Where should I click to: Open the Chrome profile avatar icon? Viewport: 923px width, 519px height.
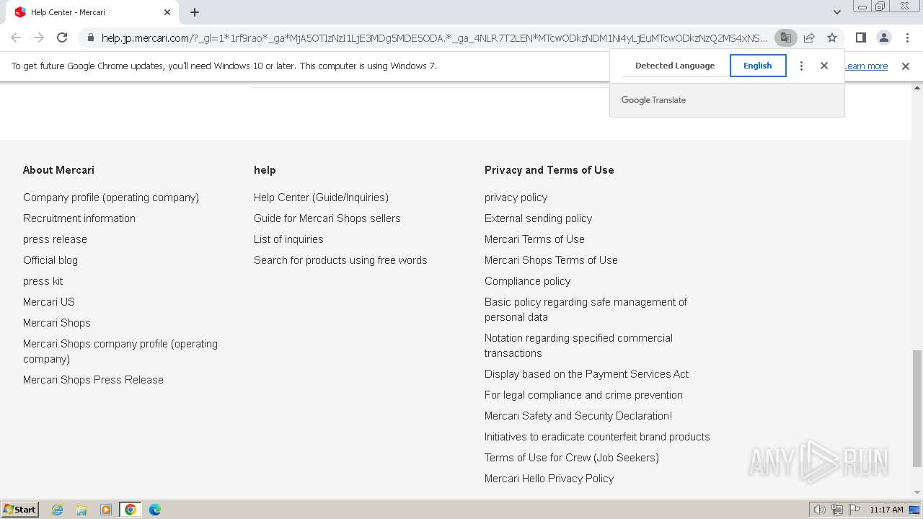(883, 37)
